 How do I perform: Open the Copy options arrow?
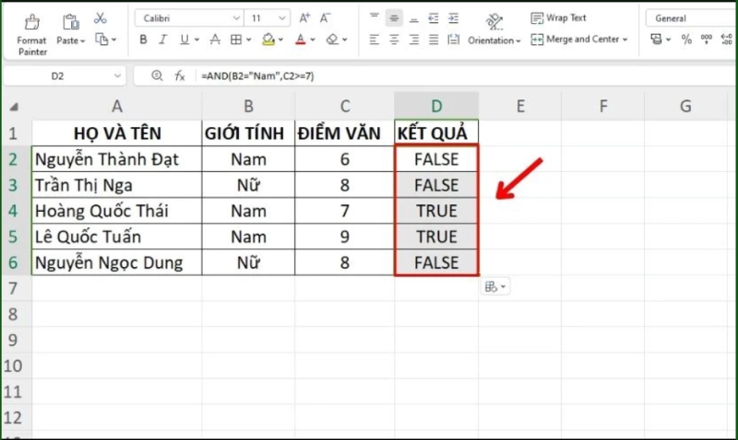(x=113, y=40)
